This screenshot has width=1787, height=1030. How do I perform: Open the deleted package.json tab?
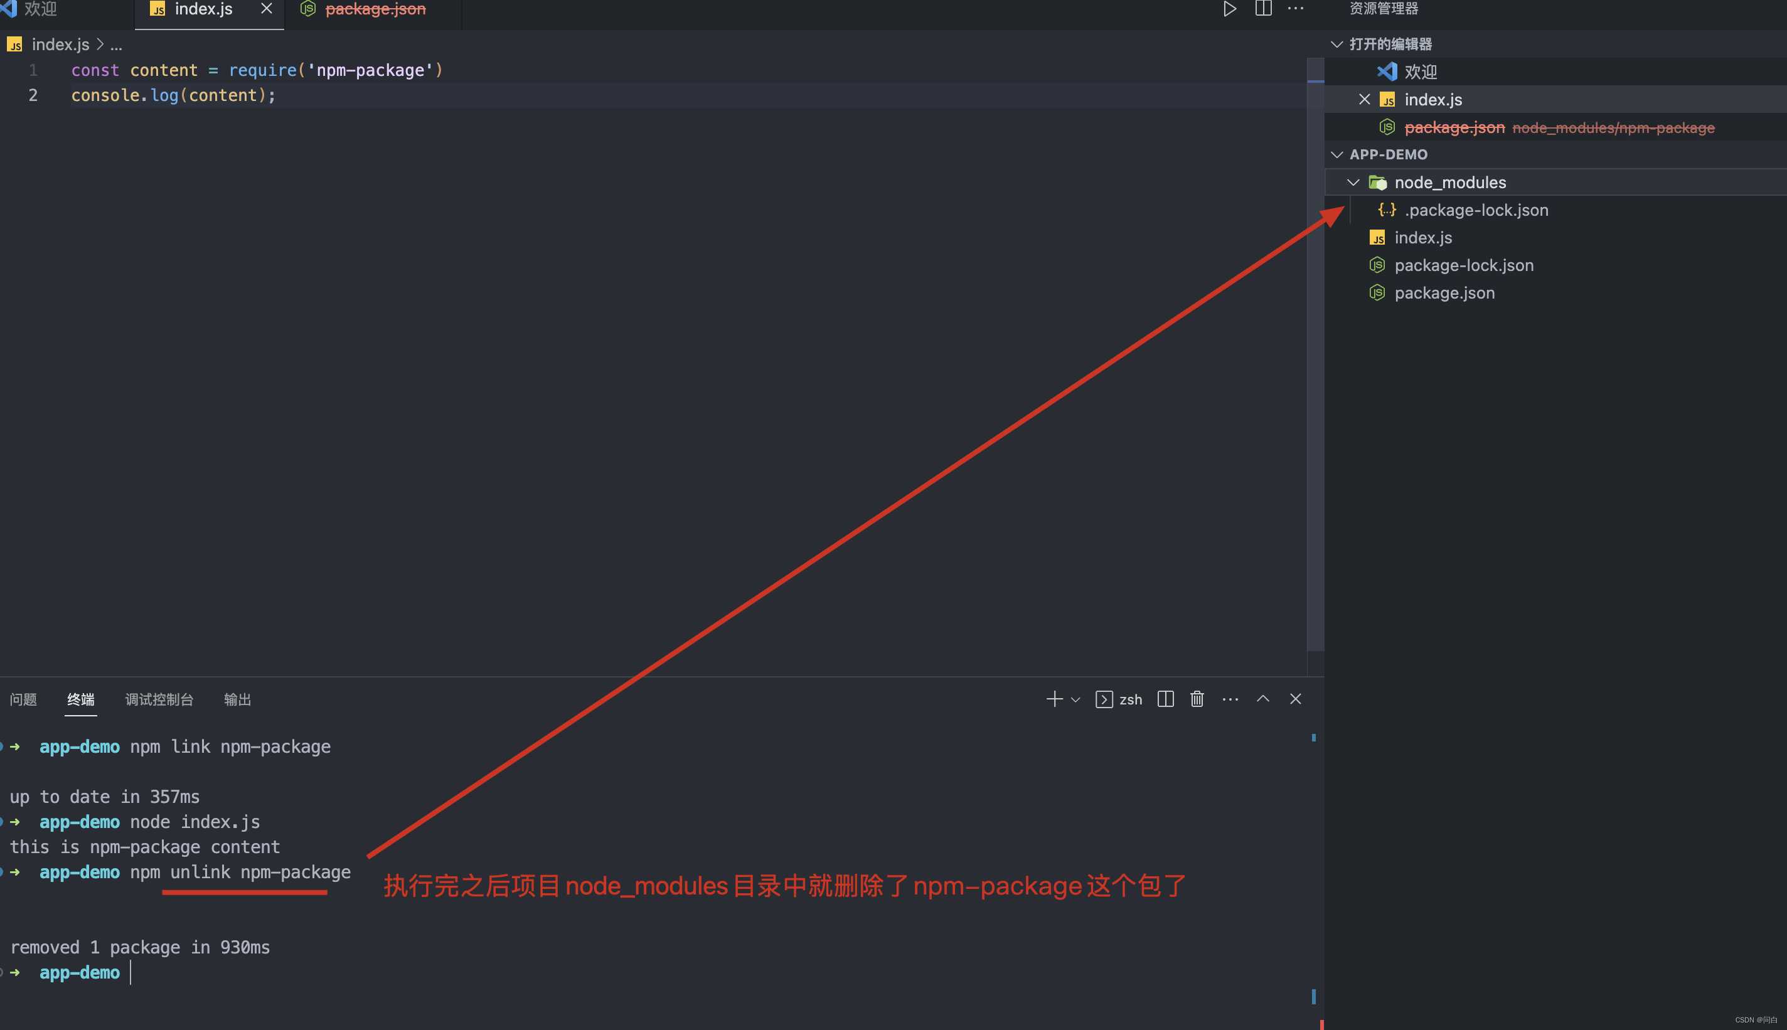click(x=375, y=9)
